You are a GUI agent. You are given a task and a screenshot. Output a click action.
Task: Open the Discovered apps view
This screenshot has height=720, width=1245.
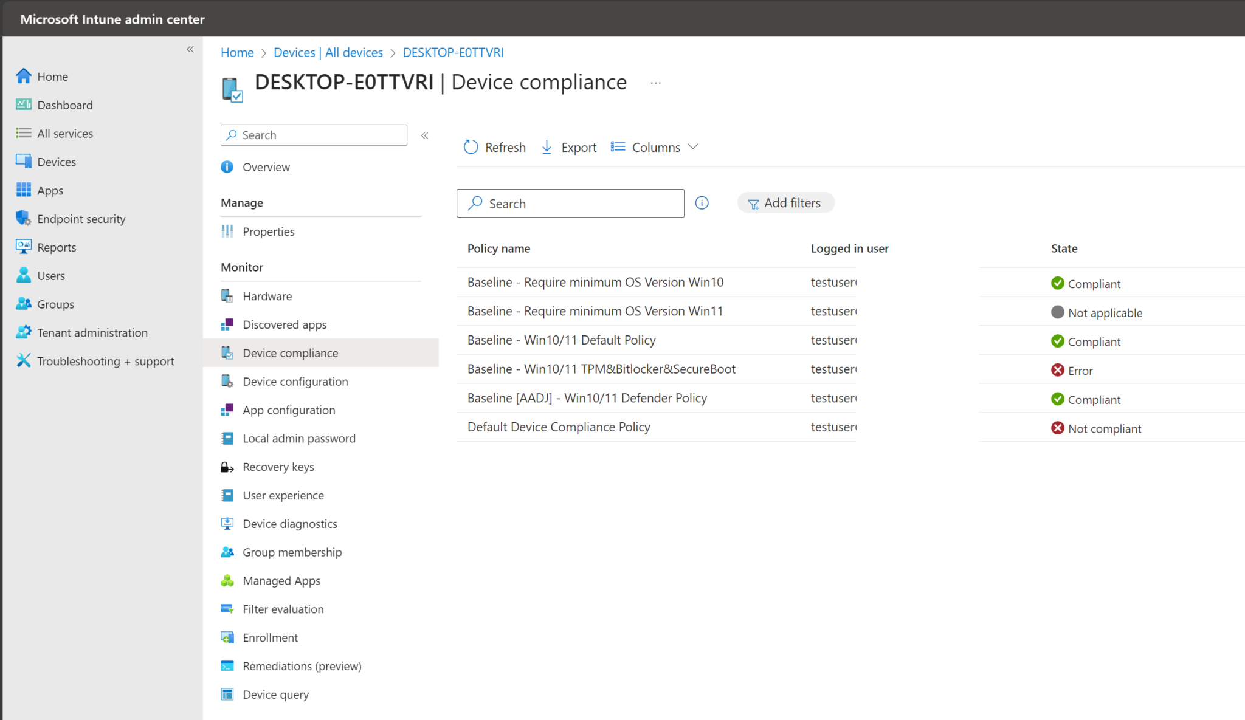point(284,324)
